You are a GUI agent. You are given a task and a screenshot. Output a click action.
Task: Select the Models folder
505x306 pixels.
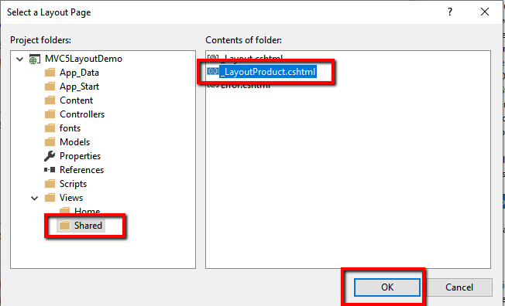tap(74, 141)
